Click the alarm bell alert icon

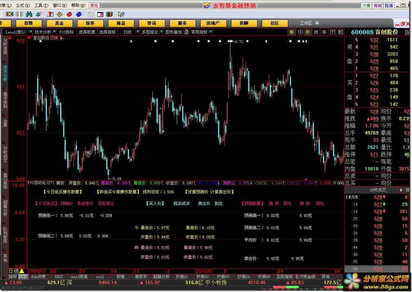pyautogui.click(x=39, y=14)
